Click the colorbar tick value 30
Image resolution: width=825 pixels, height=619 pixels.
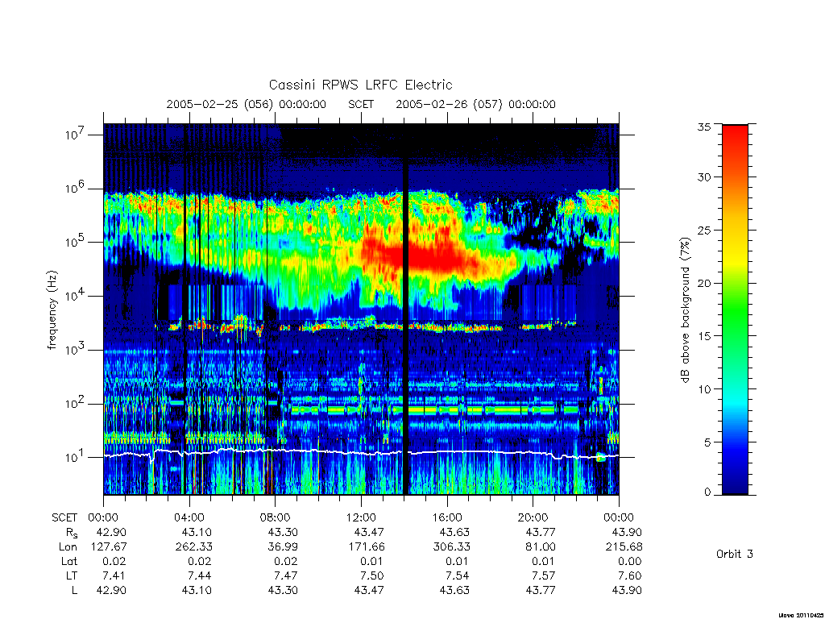[704, 177]
